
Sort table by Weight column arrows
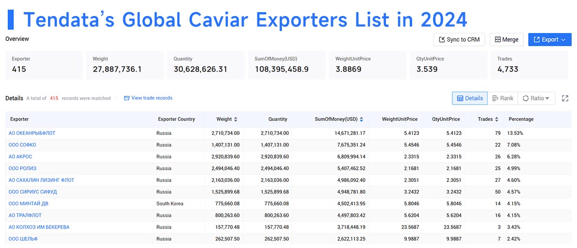click(x=236, y=119)
